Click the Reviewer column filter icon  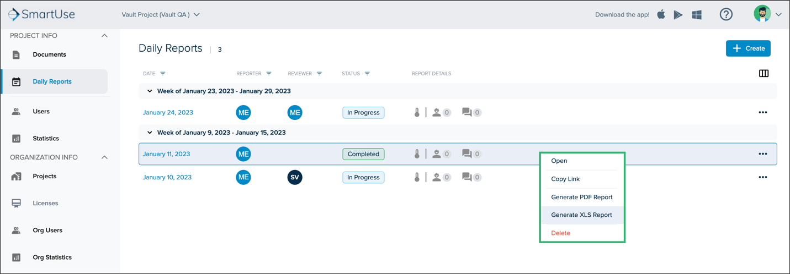[x=319, y=73]
